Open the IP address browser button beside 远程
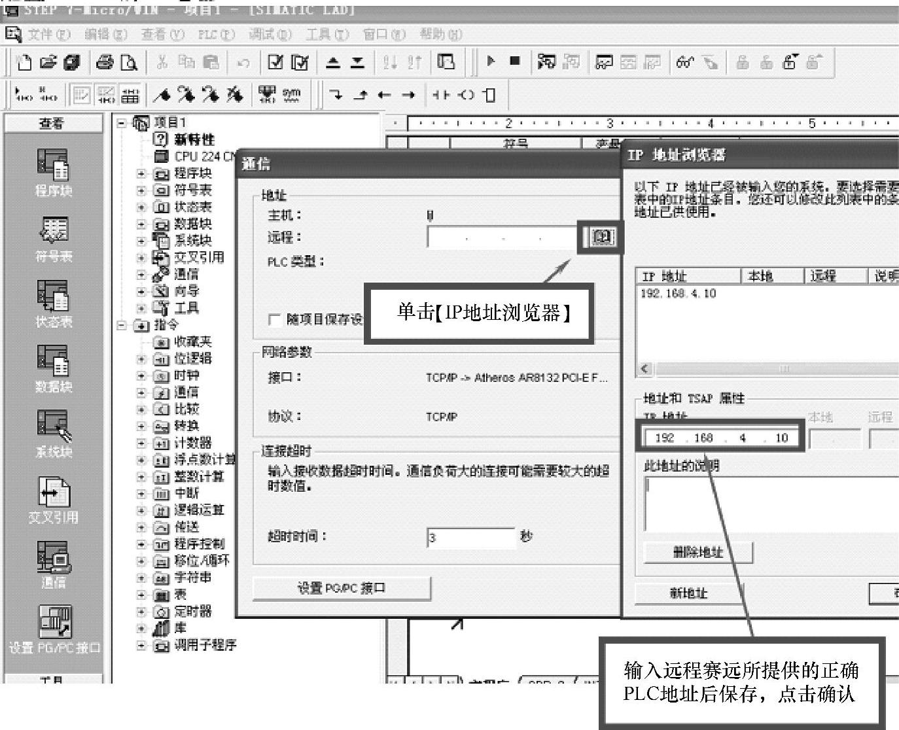 602,237
